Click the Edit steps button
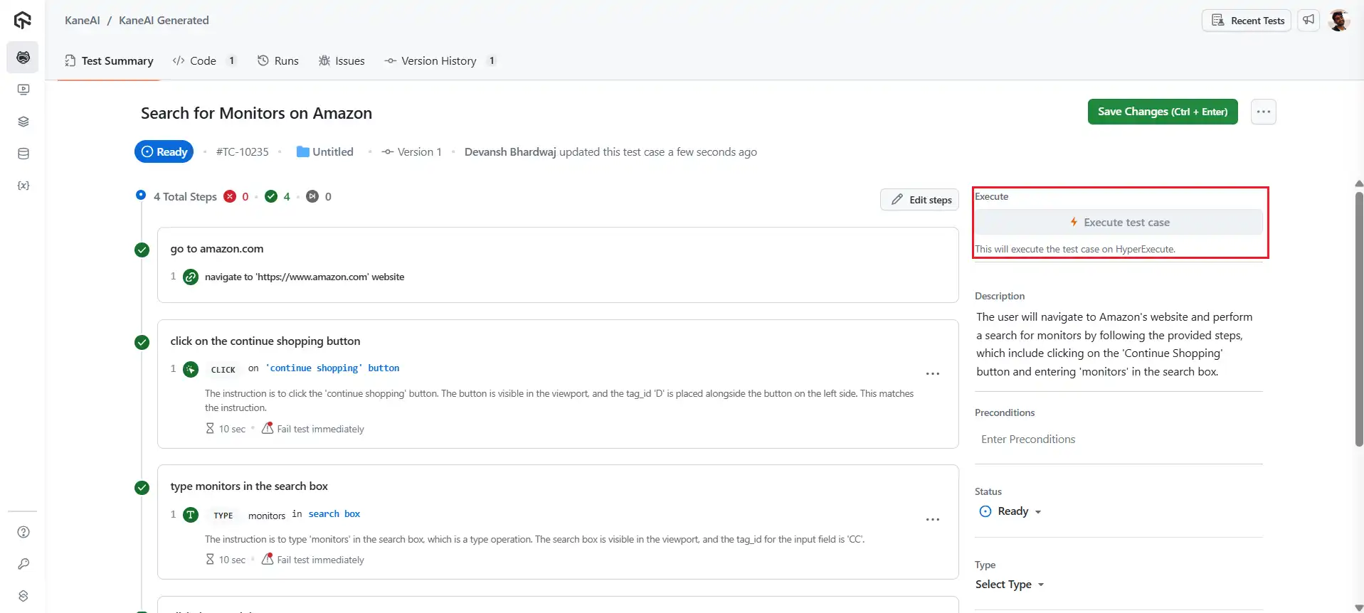1364x613 pixels. point(919,200)
